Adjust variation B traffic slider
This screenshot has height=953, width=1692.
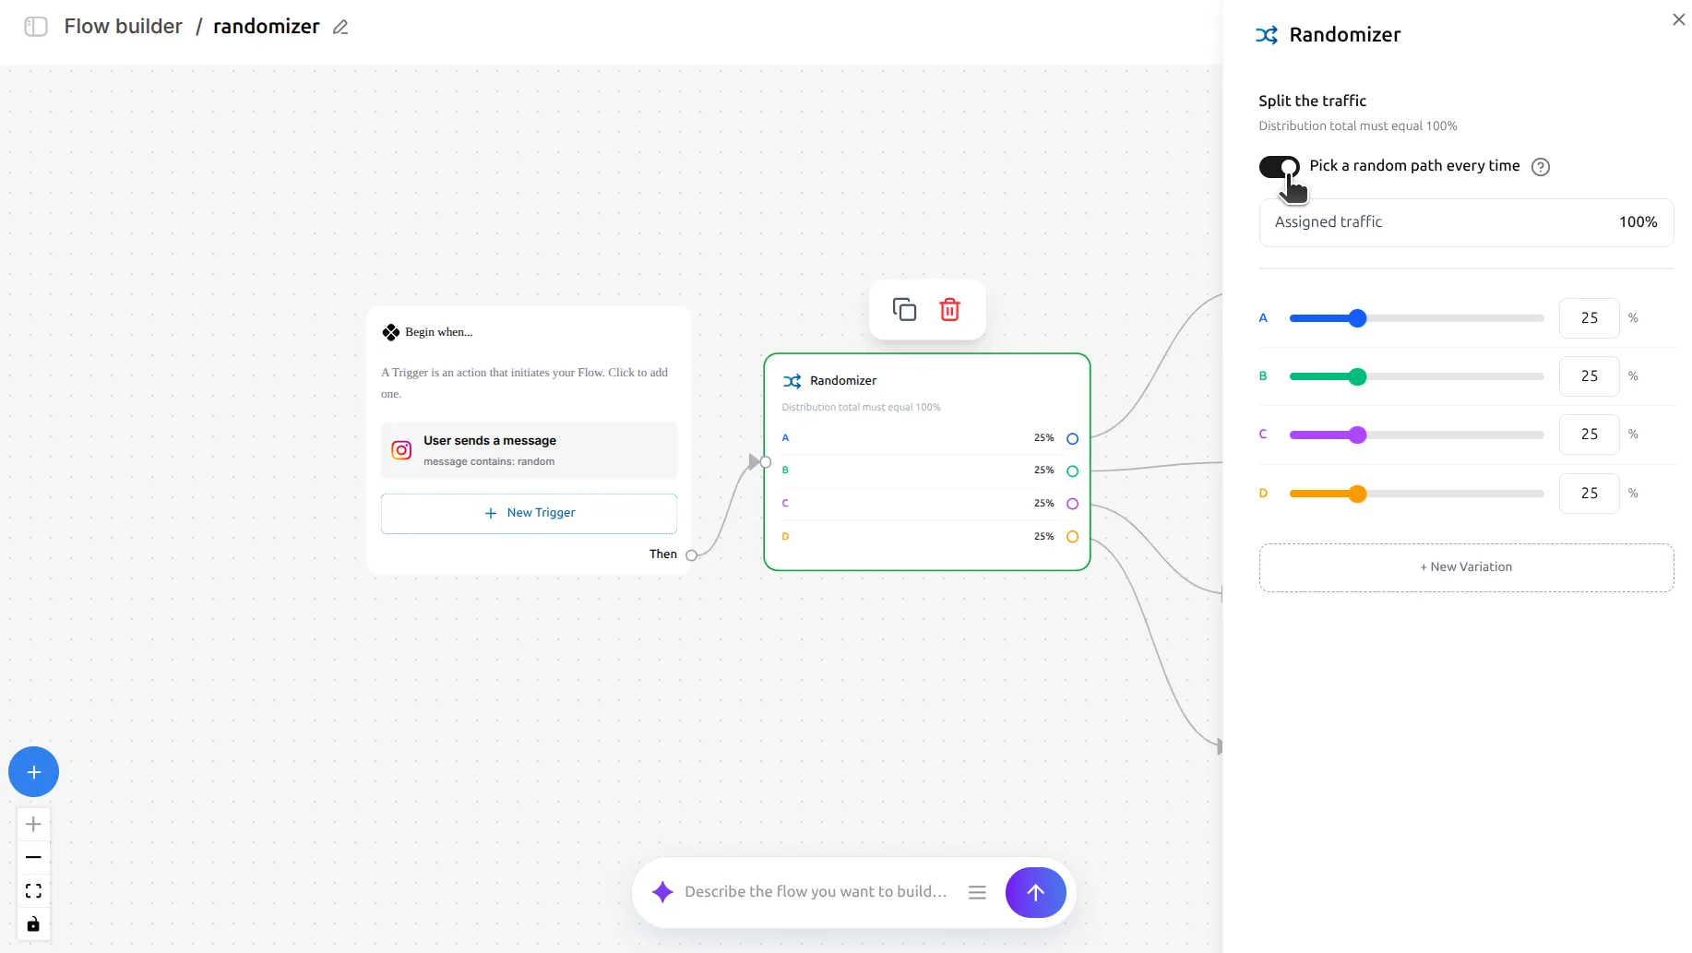tap(1357, 376)
